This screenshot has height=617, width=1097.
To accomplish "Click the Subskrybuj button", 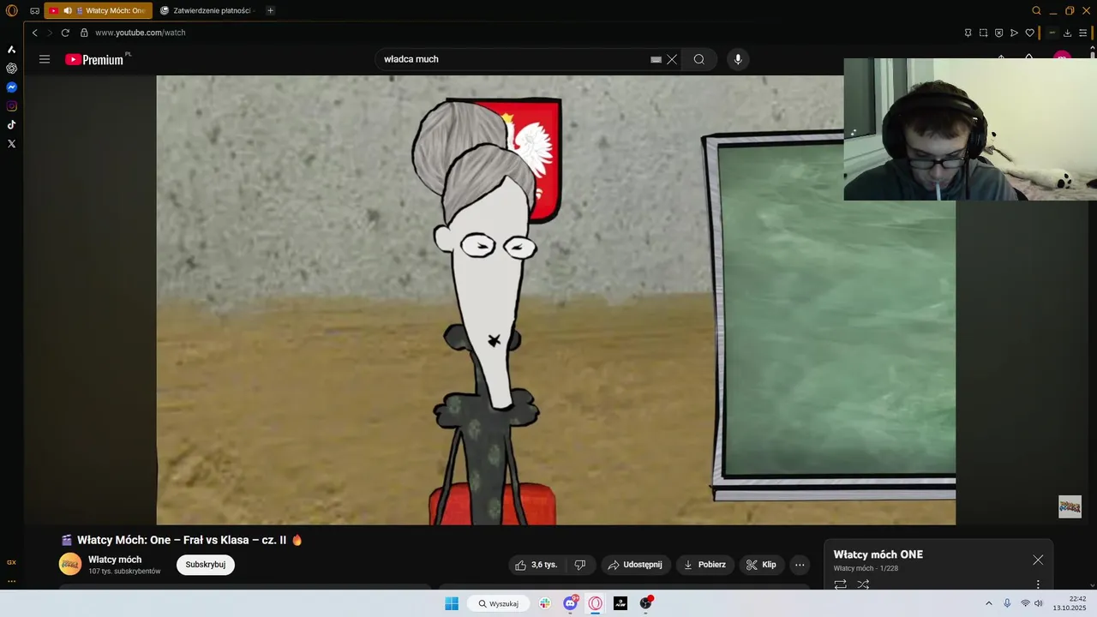I will pyautogui.click(x=206, y=565).
